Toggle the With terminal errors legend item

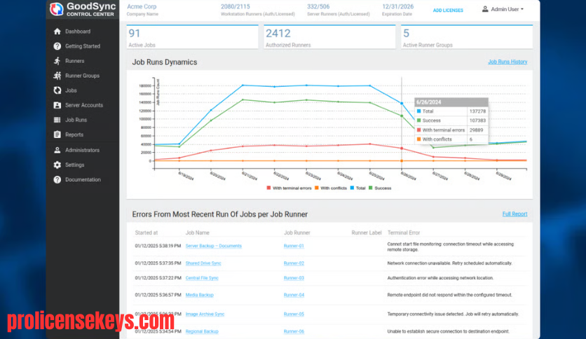(289, 188)
